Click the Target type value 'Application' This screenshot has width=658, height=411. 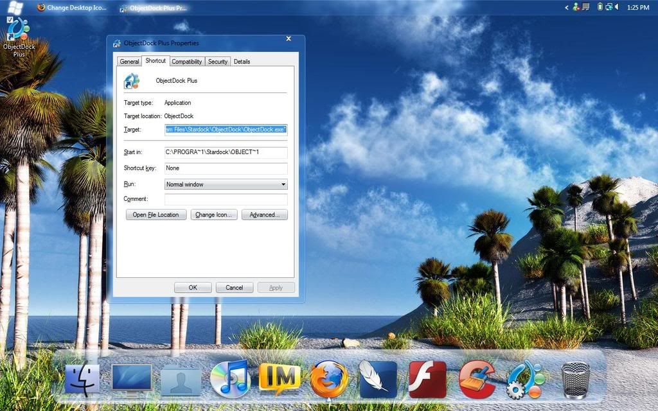[x=177, y=103]
